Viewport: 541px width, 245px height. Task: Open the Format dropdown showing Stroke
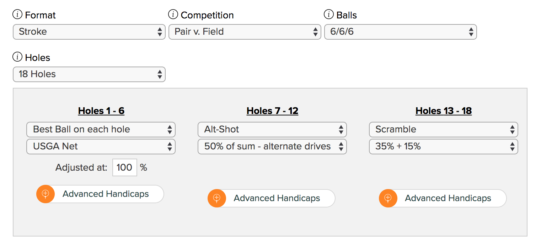click(x=89, y=32)
